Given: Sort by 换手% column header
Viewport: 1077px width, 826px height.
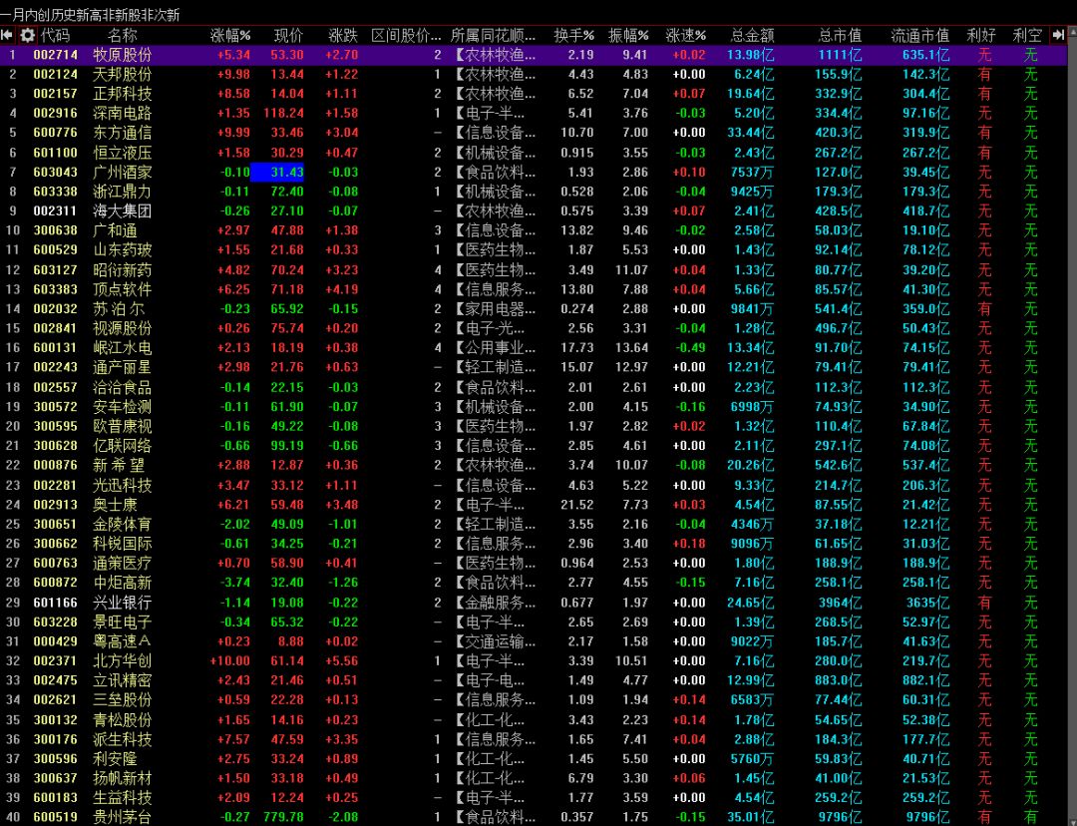Looking at the screenshot, I should pos(573,34).
